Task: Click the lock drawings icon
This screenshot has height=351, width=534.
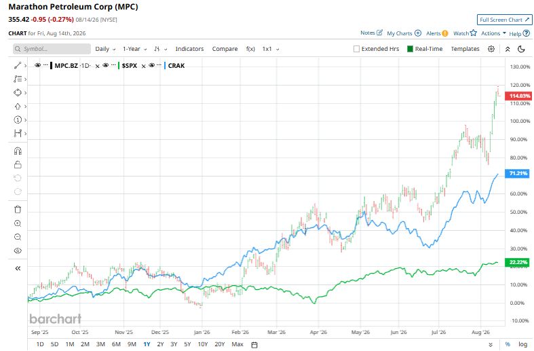Action: pyautogui.click(x=18, y=164)
